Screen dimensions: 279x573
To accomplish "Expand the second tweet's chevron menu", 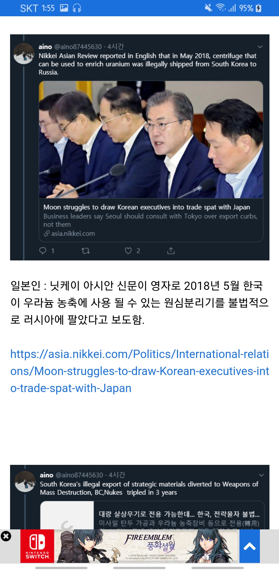I will (x=261, y=475).
